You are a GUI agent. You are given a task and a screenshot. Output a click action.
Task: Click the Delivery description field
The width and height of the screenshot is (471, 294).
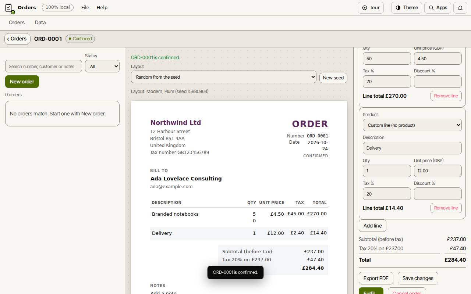412,148
